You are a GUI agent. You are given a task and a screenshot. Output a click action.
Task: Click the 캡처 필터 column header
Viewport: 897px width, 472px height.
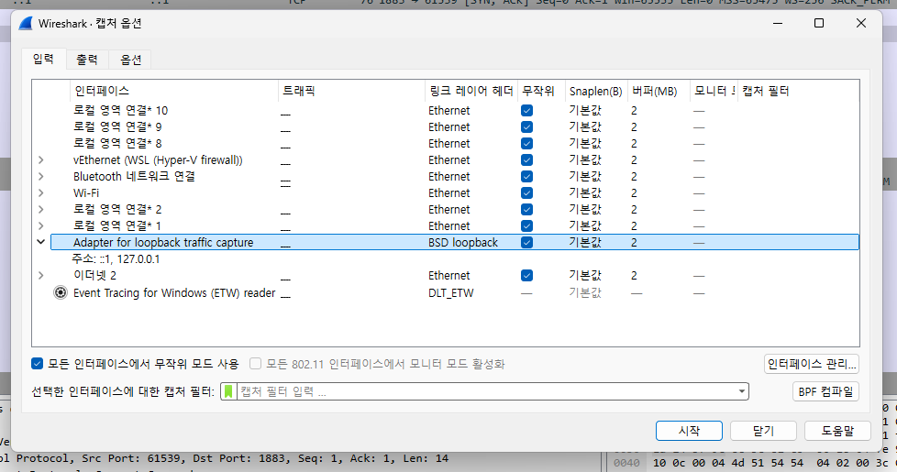pos(798,91)
